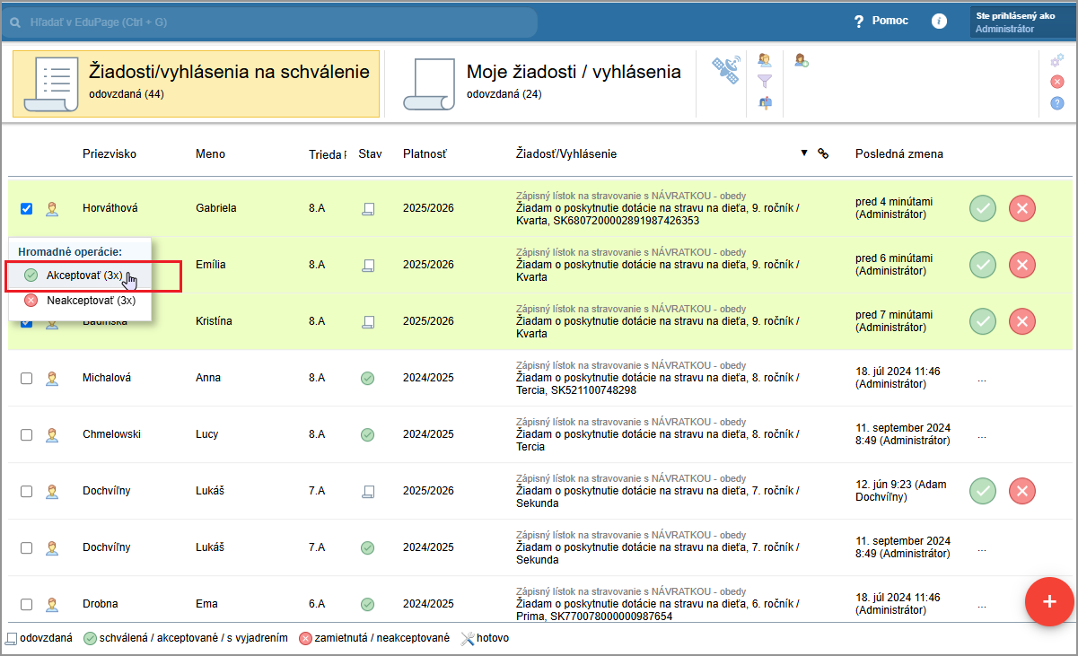Select Neakceptovať (3x) in the bulk menu
1078x656 pixels.
coord(90,301)
